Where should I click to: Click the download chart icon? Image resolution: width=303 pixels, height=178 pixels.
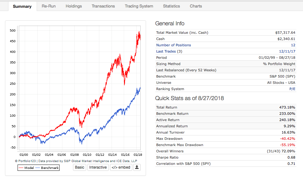click(x=136, y=167)
